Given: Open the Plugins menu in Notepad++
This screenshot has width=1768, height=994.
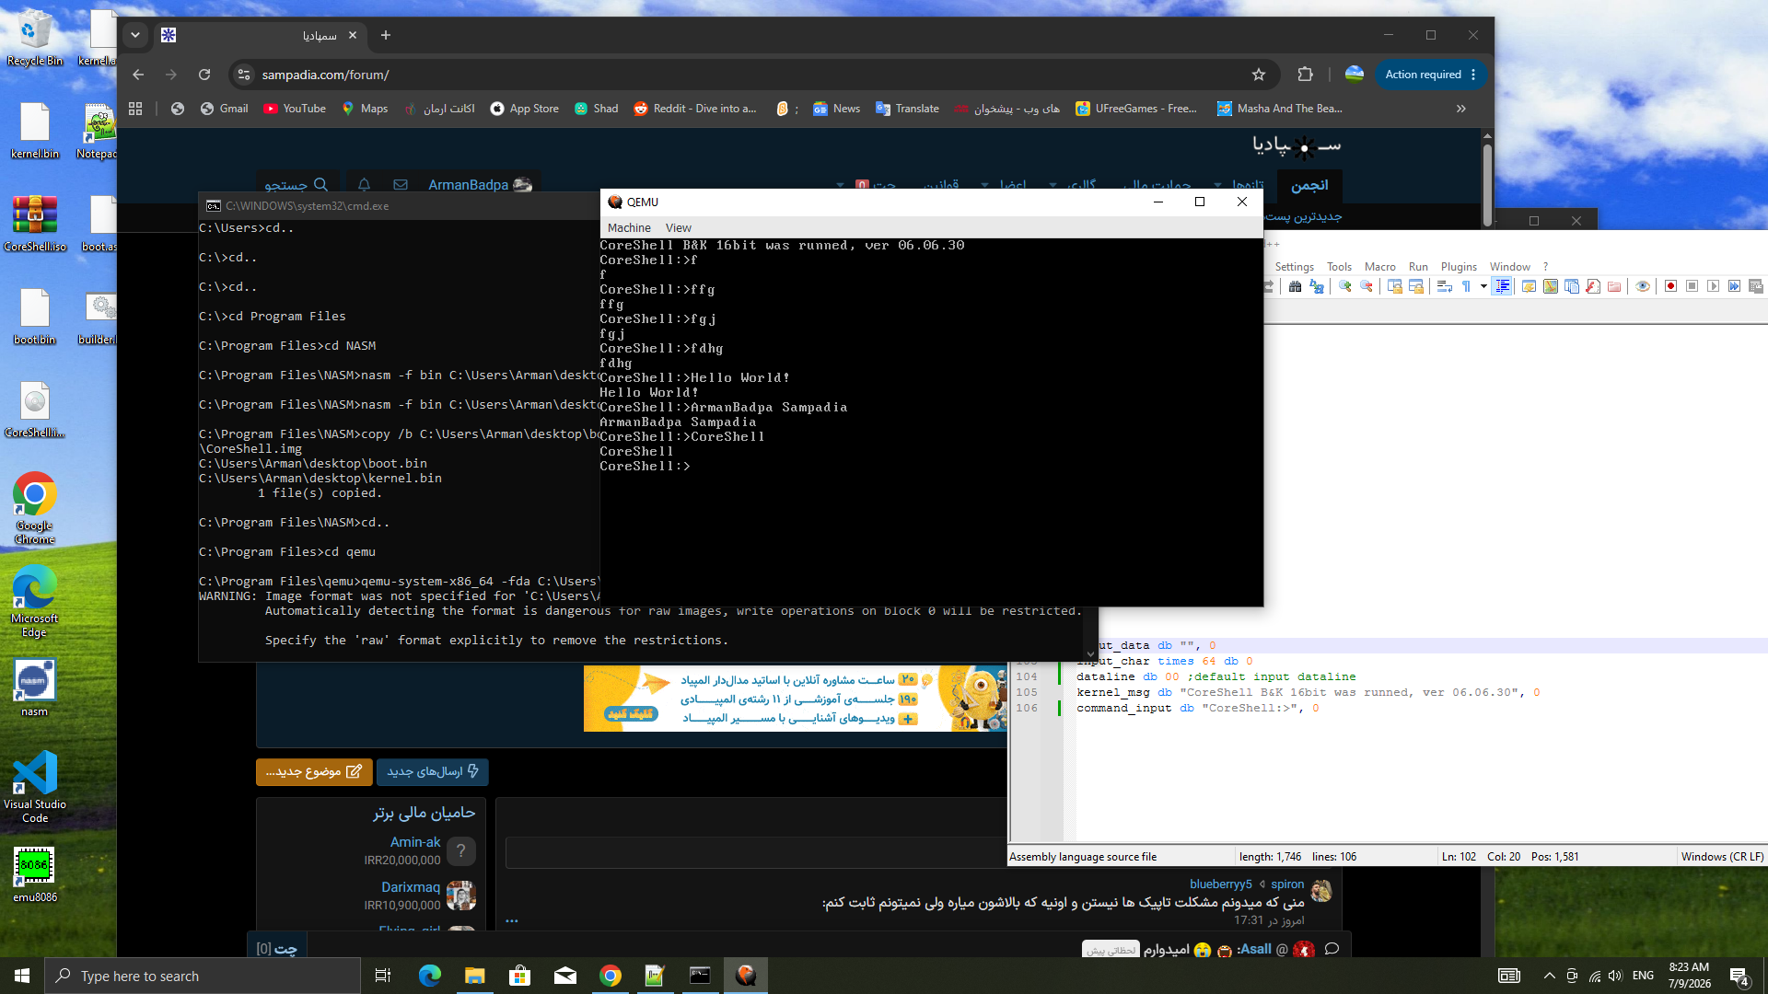Looking at the screenshot, I should 1459,267.
